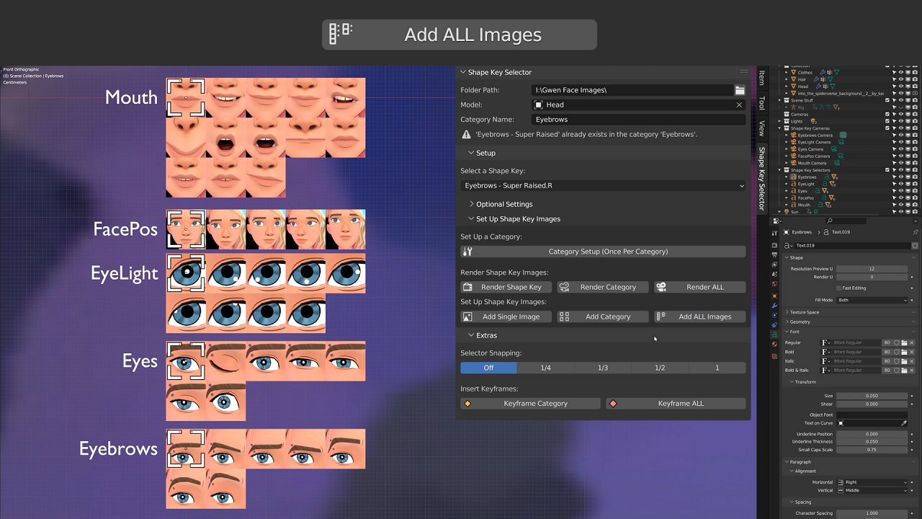922x519 pixels.
Task: Disable render camera for the Sun
Action: [915, 211]
